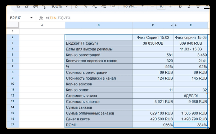Screen dimensions: 216x134
Task: Select the 'Факт спринт 15.03' cell
Action: point(191,37)
